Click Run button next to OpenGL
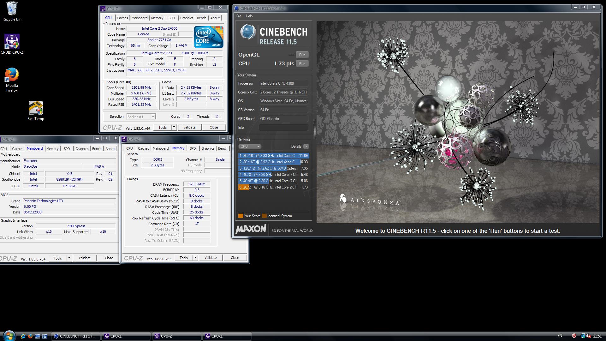The height and width of the screenshot is (341, 606). pos(302,55)
